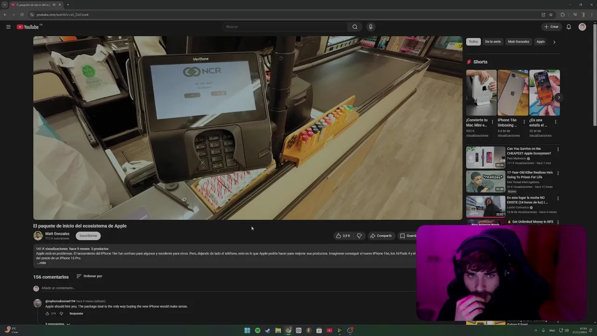Bookmark this page with the star

(551, 14)
